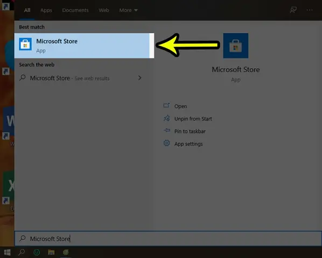Open the Windows Start button
322x258 pixels.
click(x=7, y=252)
